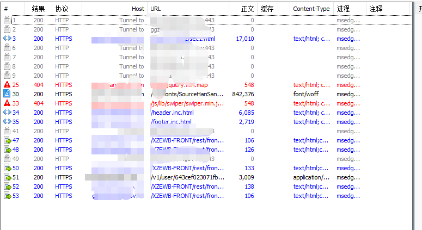Click the green arrow icon of session 47
The height and width of the screenshot is (230, 422).
pos(8,140)
